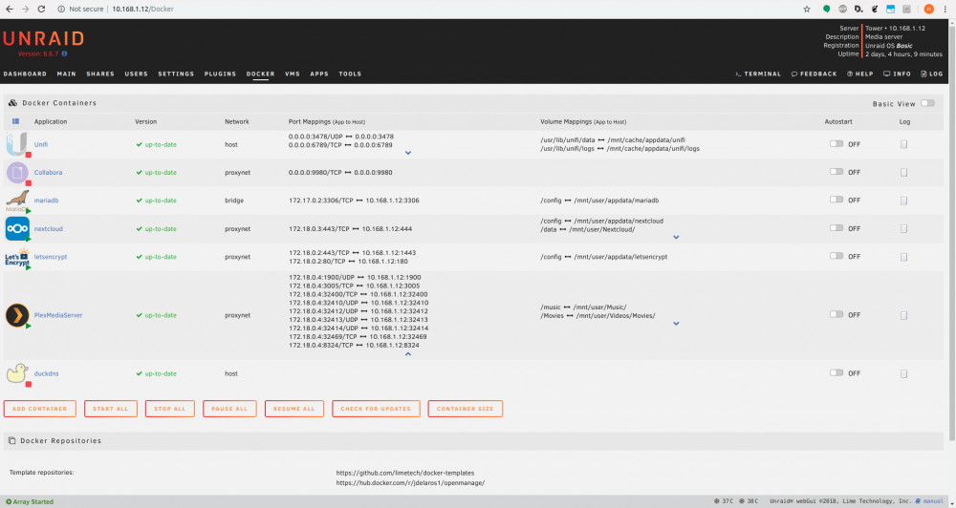Click the nextcloud container icon
Image resolution: width=956 pixels, height=508 pixels.
point(17,228)
